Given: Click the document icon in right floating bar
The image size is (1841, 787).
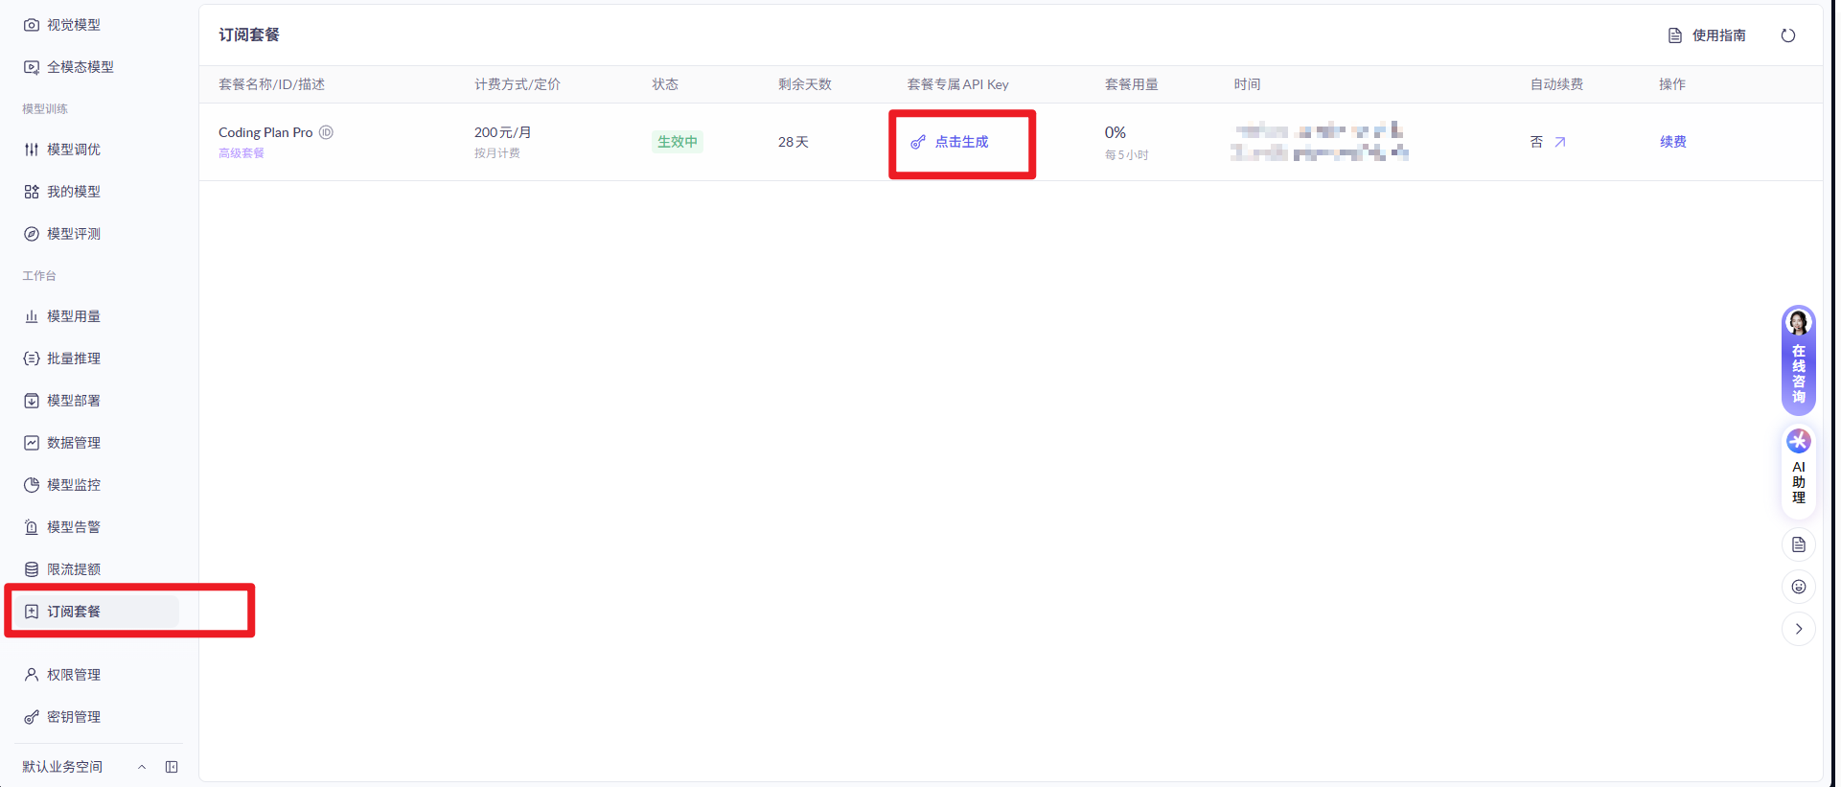Looking at the screenshot, I should 1798,544.
